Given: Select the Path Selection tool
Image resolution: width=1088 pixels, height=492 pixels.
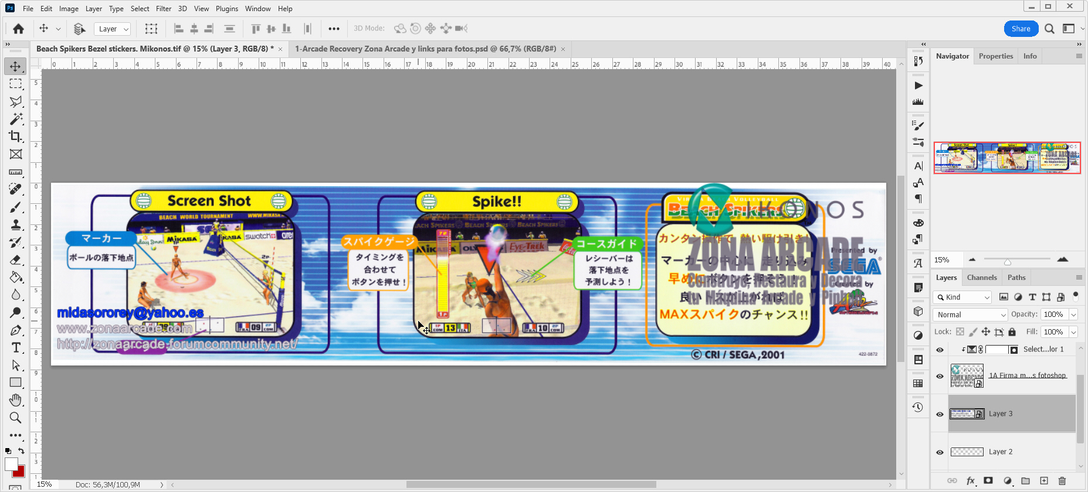Looking at the screenshot, I should [16, 365].
